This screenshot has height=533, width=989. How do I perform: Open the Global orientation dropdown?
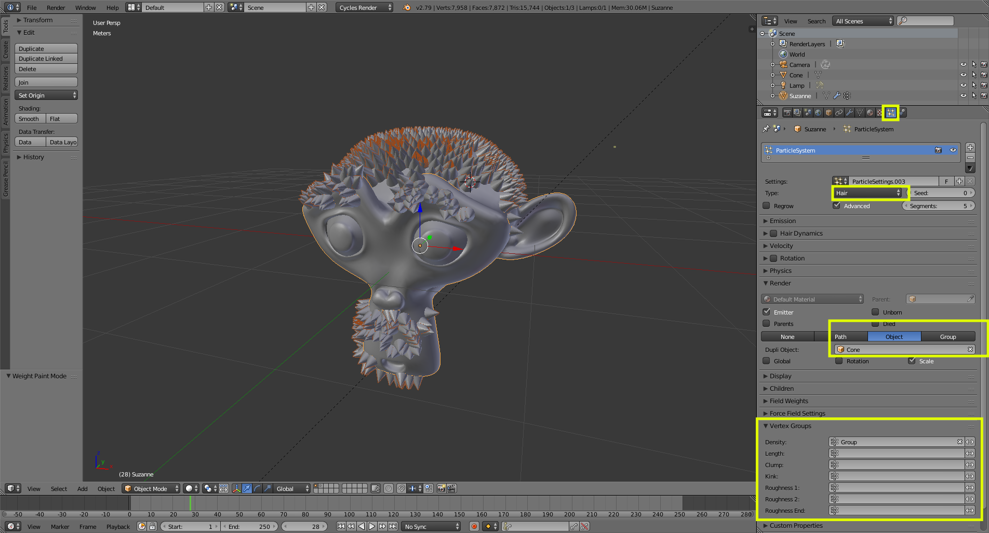click(292, 488)
